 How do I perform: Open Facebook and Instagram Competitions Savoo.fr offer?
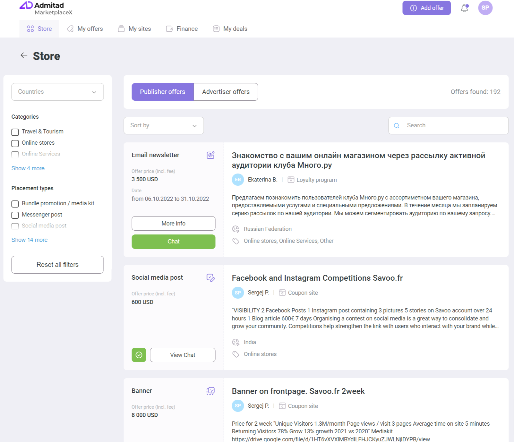(317, 278)
